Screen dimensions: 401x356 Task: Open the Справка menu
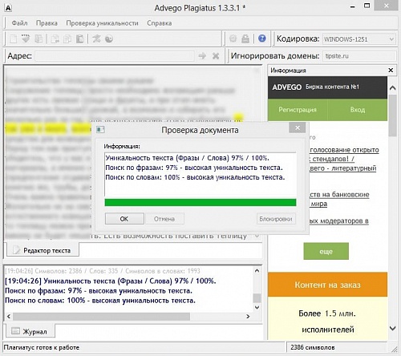click(x=159, y=23)
